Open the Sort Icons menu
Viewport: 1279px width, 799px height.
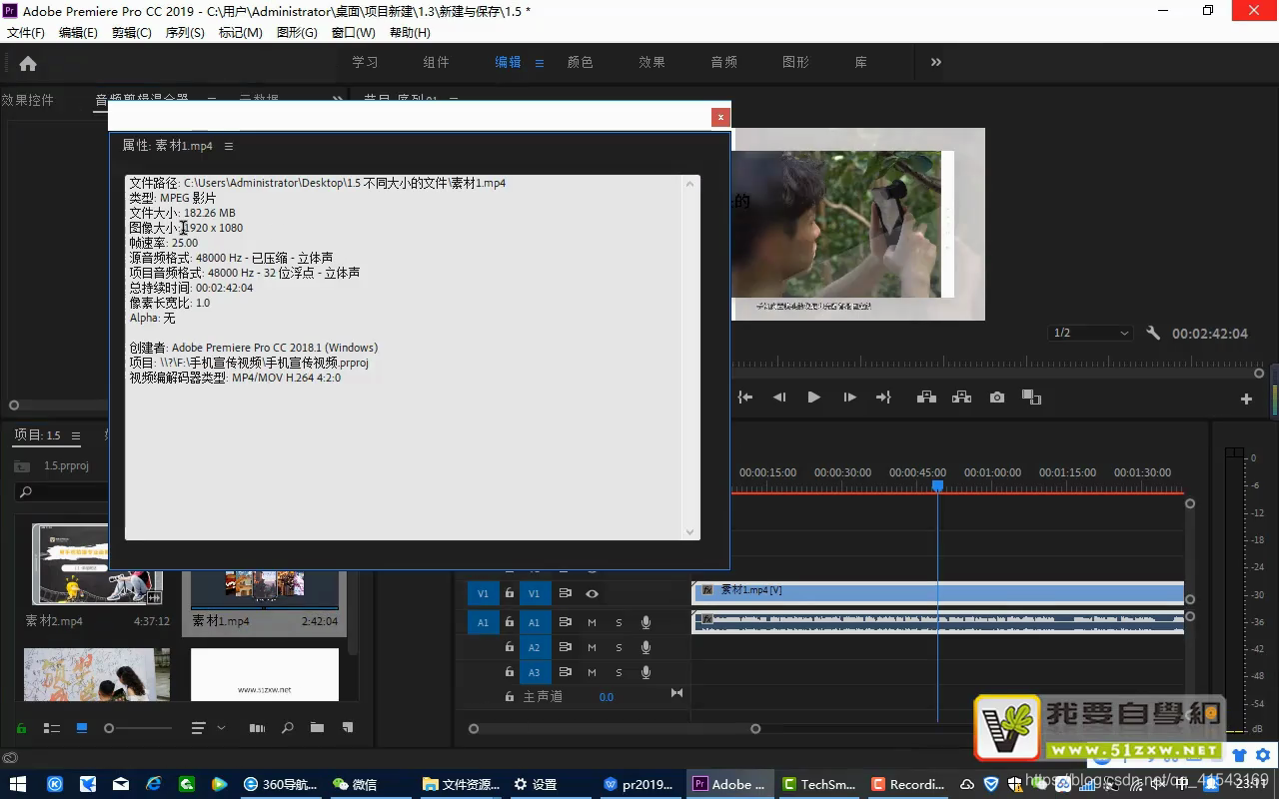pyautogui.click(x=199, y=728)
